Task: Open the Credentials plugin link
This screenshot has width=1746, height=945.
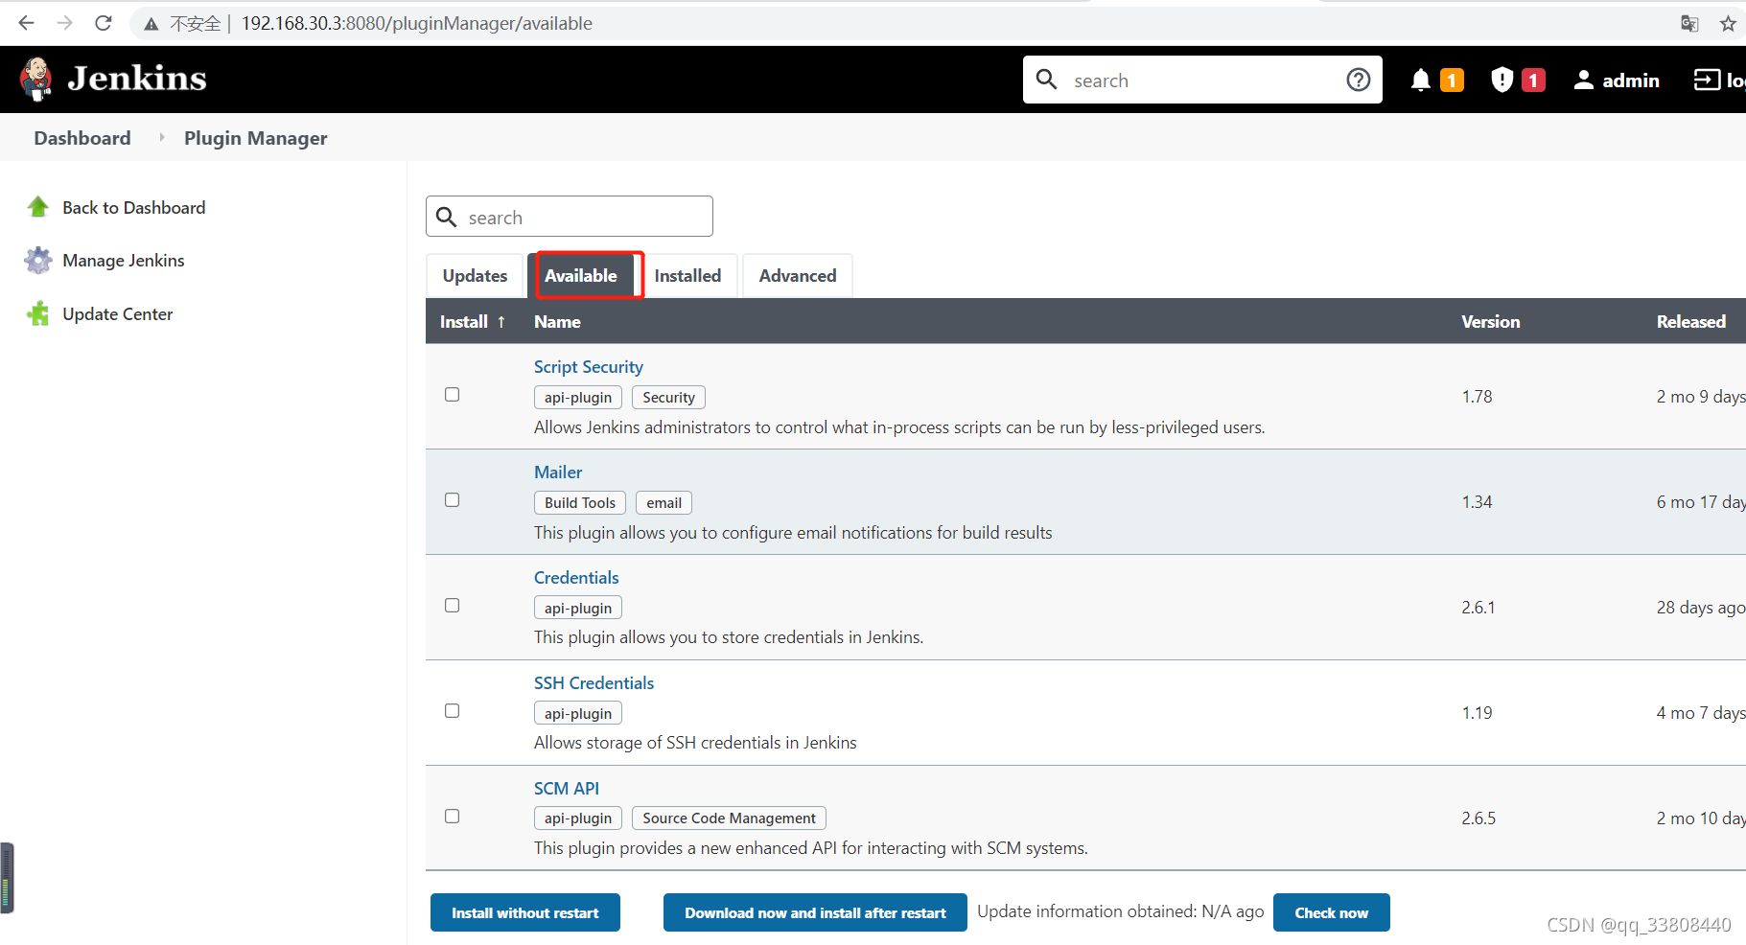Action: pyautogui.click(x=576, y=578)
